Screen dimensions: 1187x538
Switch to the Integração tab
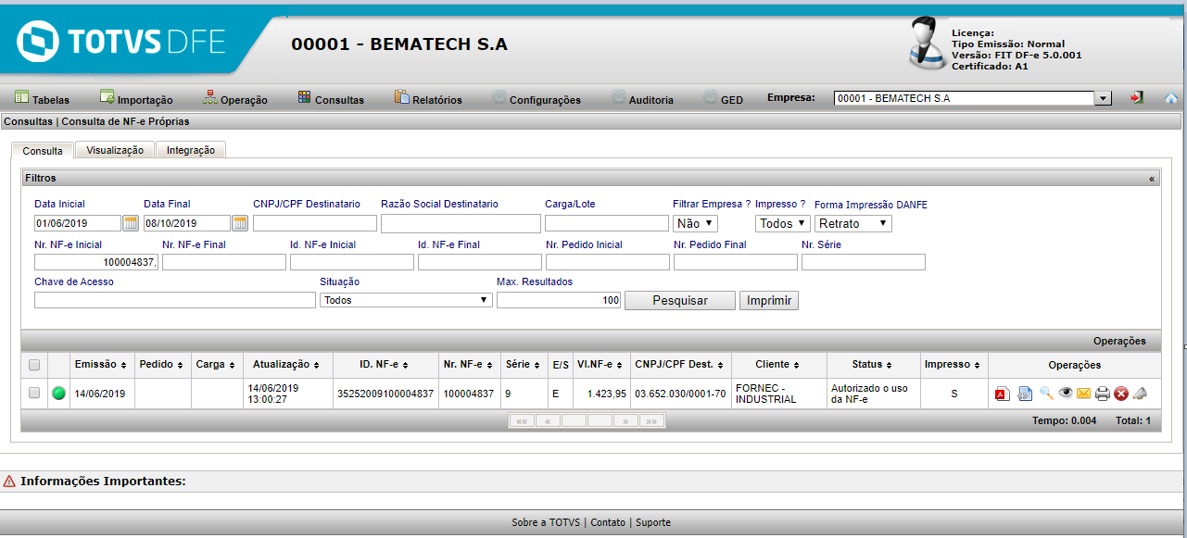191,150
